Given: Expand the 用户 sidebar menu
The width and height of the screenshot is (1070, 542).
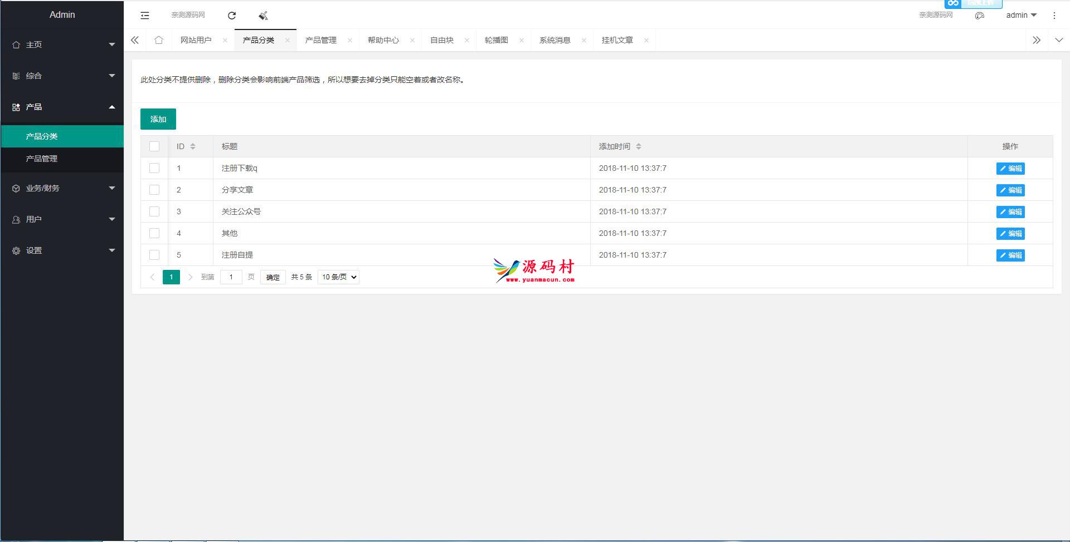Looking at the screenshot, I should pos(62,219).
